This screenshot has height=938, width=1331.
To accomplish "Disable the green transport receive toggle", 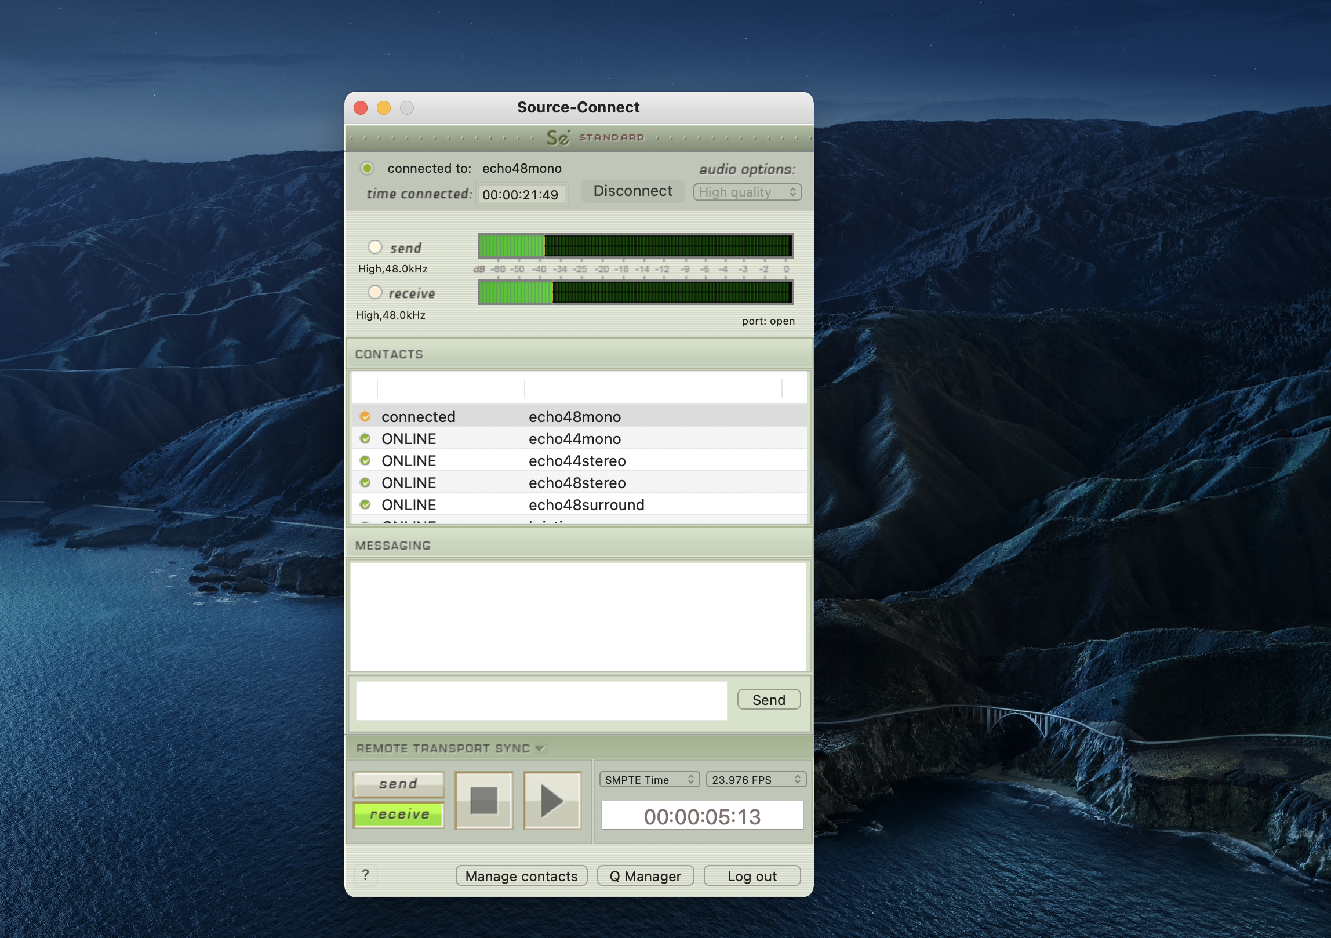I will (398, 814).
